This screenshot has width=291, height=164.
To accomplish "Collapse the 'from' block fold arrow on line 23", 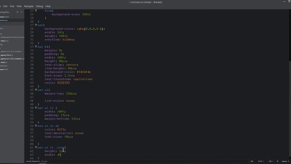I will point(36,11).
